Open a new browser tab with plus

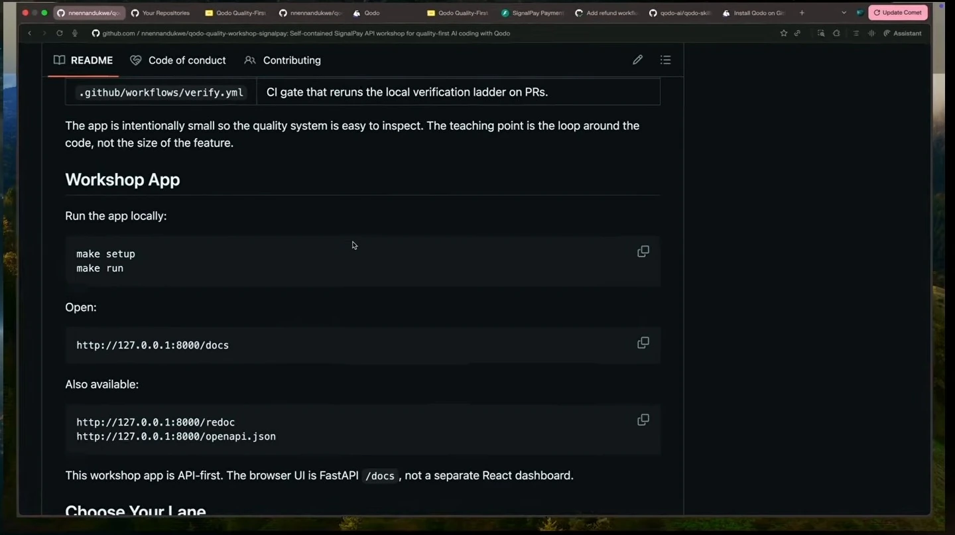pos(802,13)
